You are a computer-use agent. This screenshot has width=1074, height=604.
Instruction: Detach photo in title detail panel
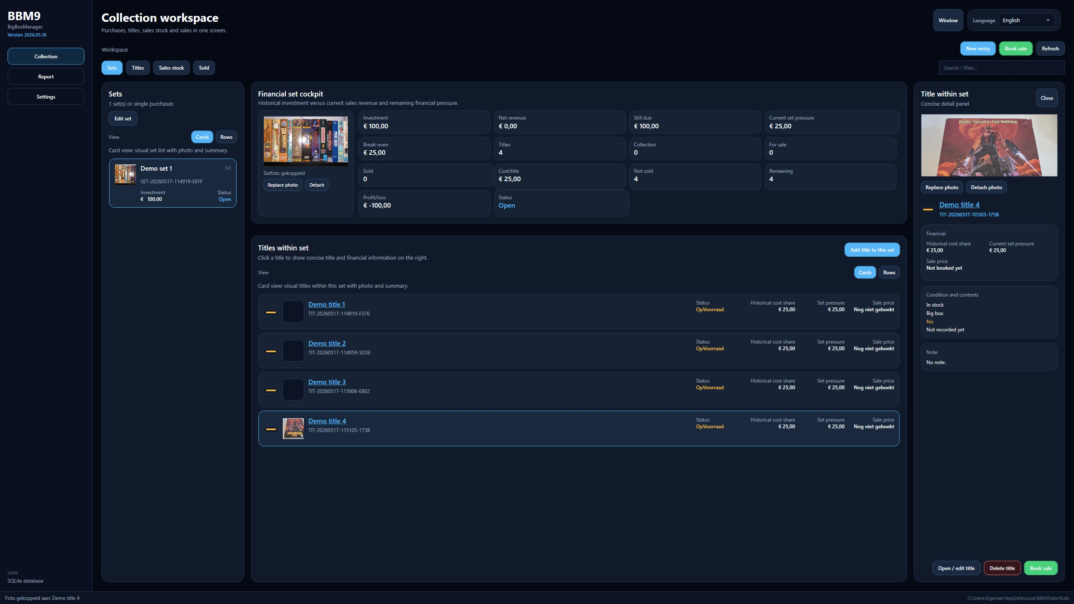(x=986, y=187)
